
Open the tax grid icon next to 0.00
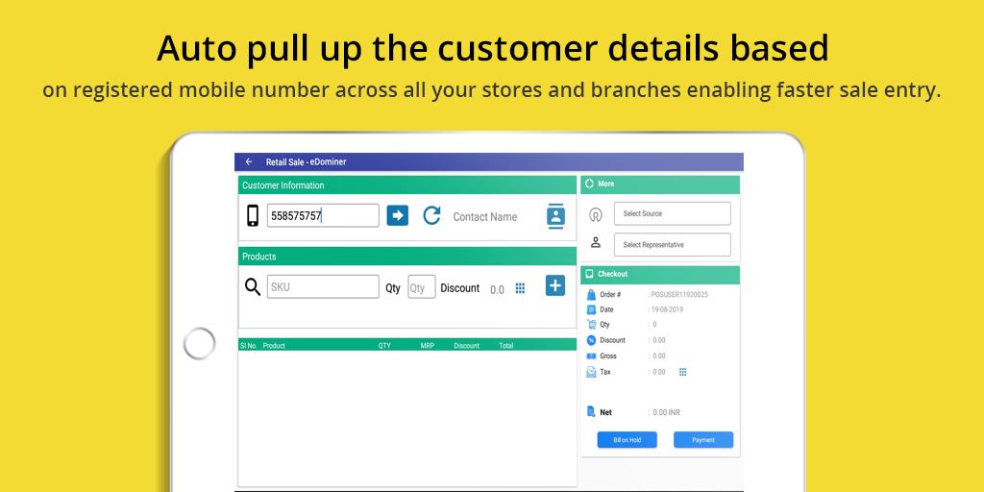[683, 372]
